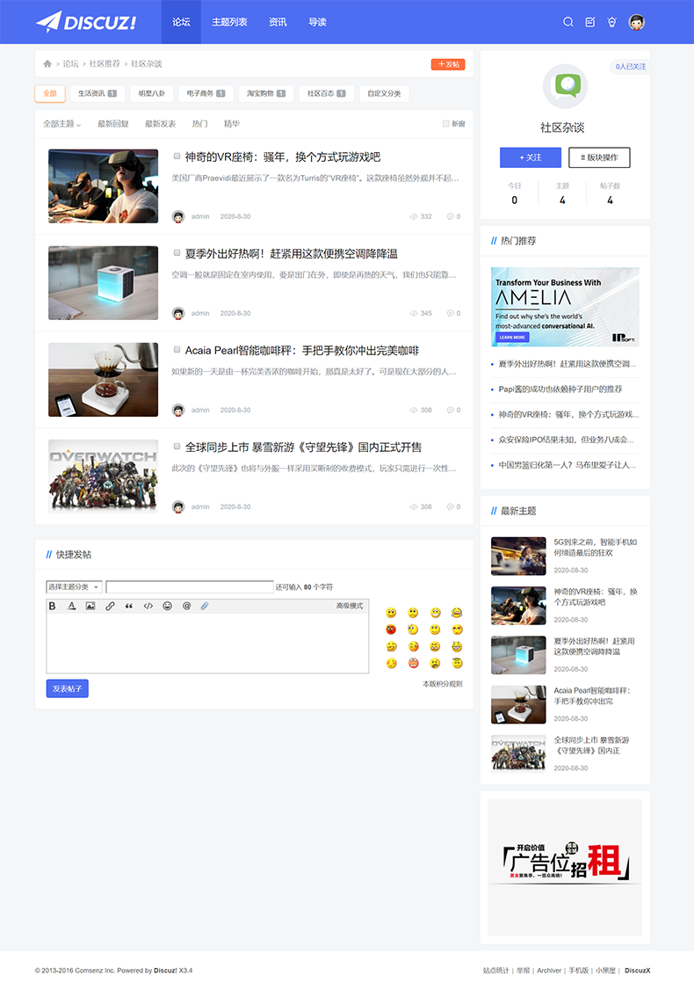This screenshot has height=990, width=694.
Task: Select the 社区百态 category tab
Action: [x=326, y=93]
